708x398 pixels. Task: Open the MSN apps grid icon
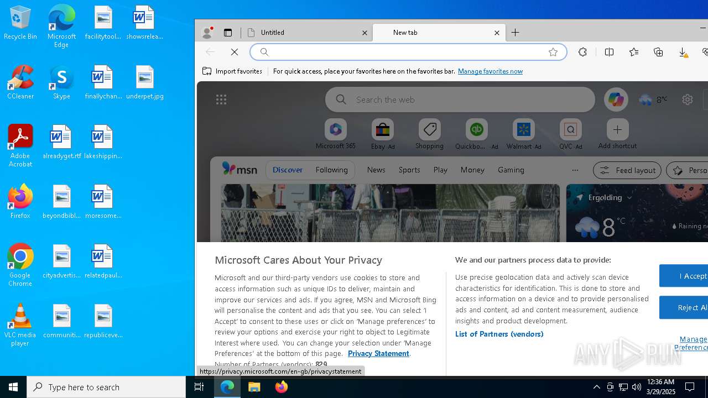221,99
